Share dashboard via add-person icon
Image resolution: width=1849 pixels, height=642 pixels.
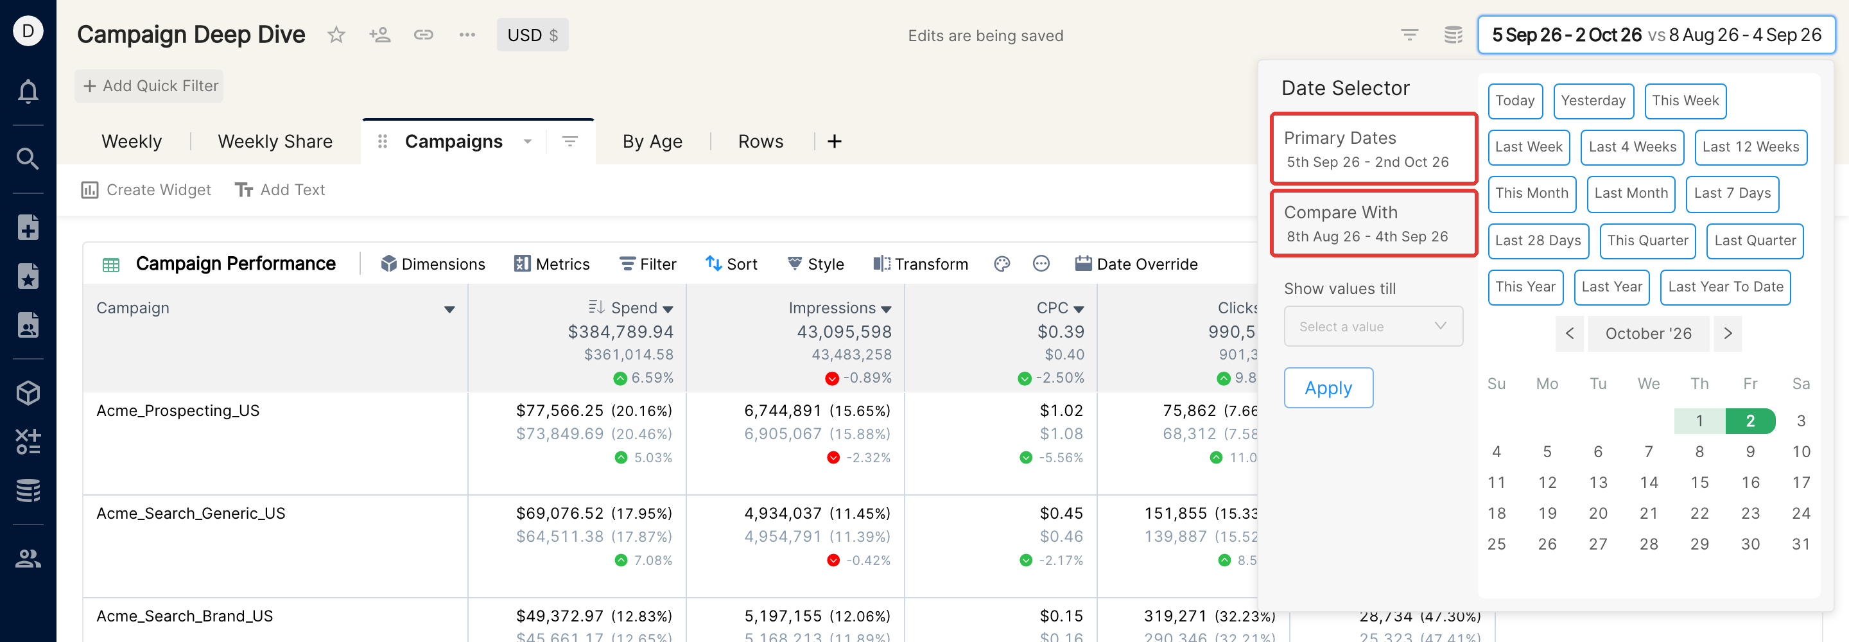[379, 35]
